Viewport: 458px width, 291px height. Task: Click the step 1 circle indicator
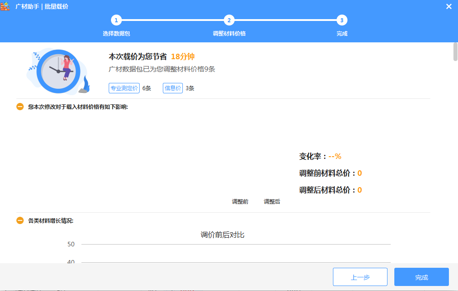tap(116, 20)
